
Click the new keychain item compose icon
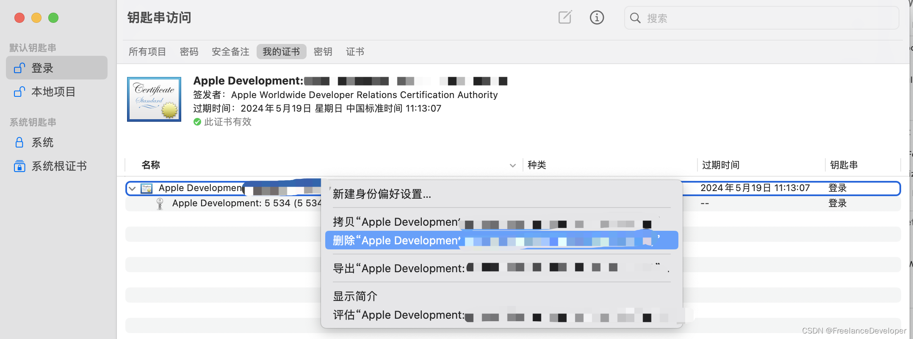(565, 17)
